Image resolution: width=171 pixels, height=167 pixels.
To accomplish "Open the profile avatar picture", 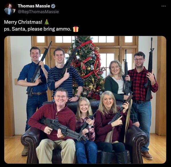I will (x=9, y=9).
